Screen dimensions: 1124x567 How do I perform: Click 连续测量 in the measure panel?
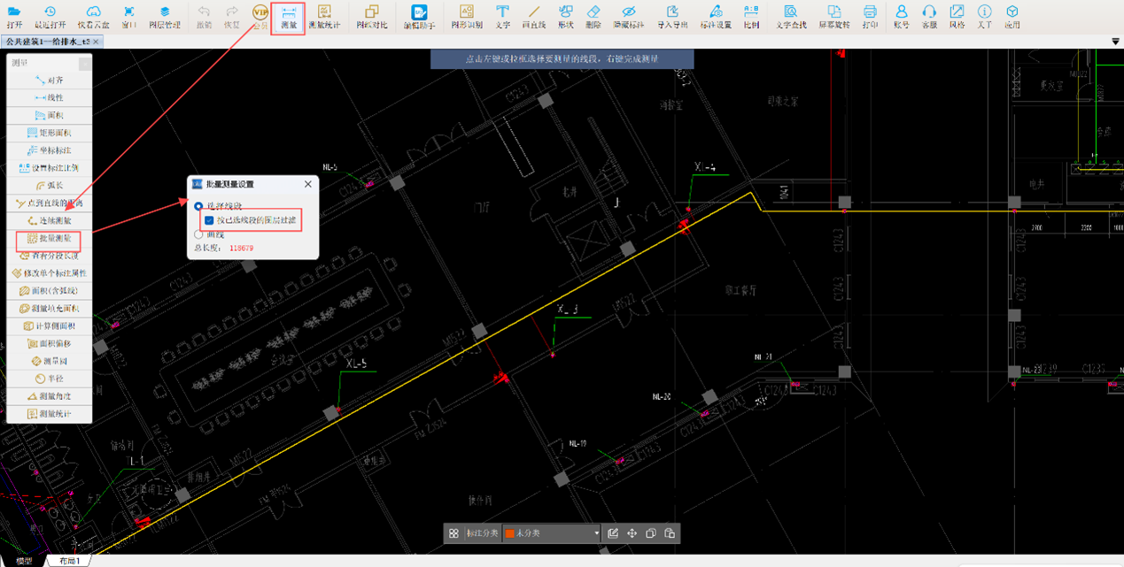tap(49, 221)
